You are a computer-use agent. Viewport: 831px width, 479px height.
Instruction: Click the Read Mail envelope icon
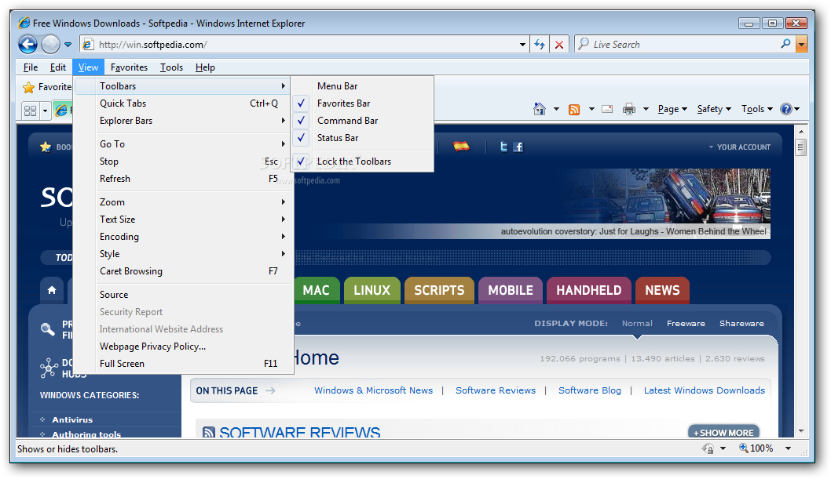point(607,109)
